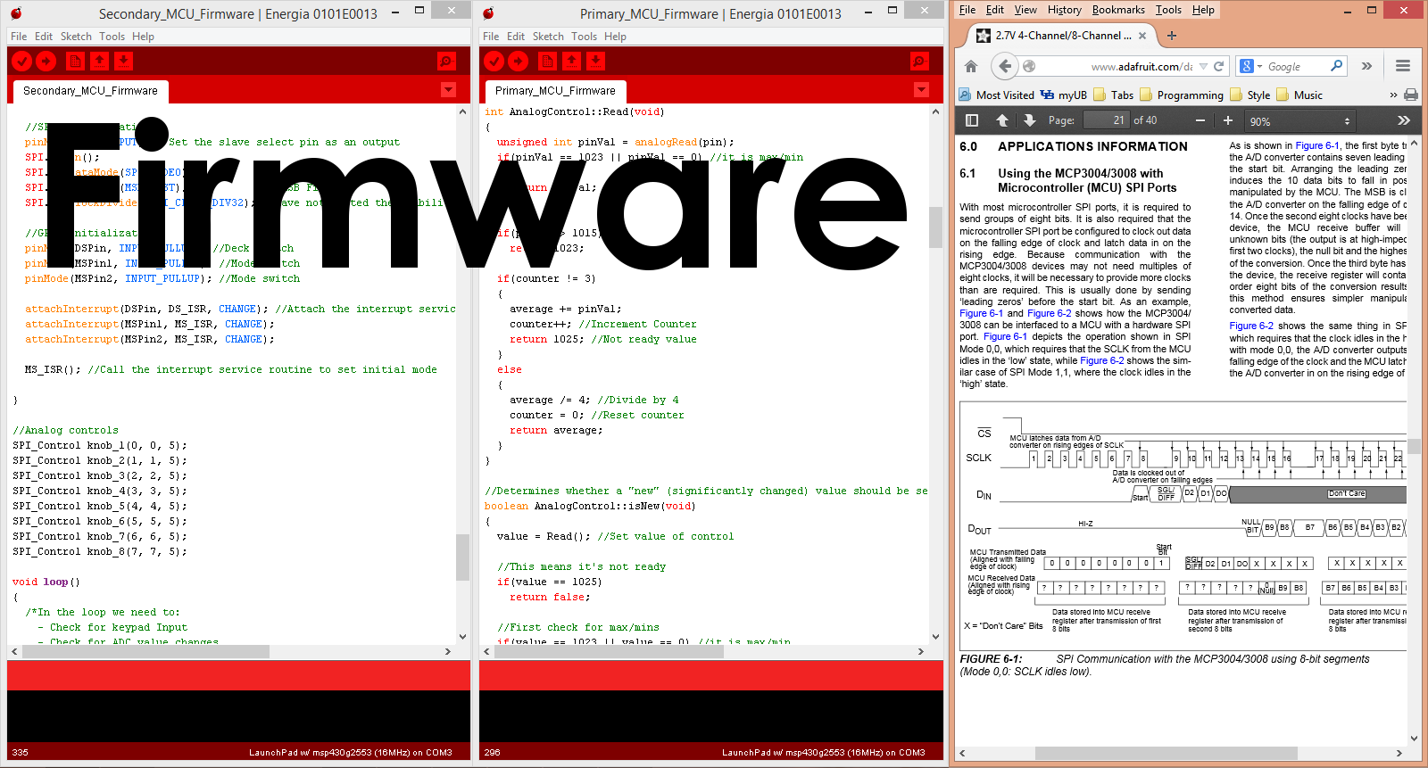Open myUB bookmark
Screen dimensions: 1428x768
(1064, 95)
